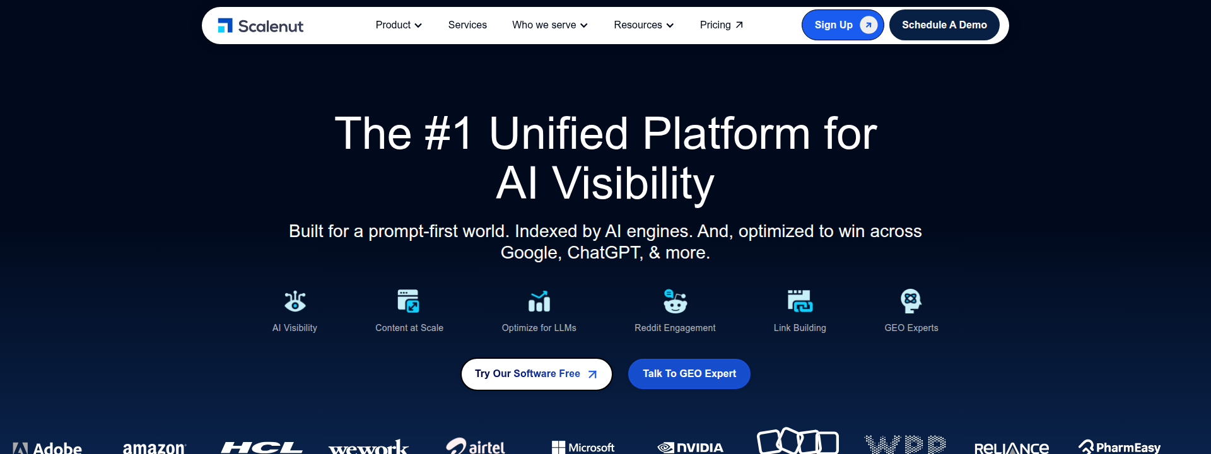The height and width of the screenshot is (454, 1211).
Task: Click the wework logo
Action: 368,447
